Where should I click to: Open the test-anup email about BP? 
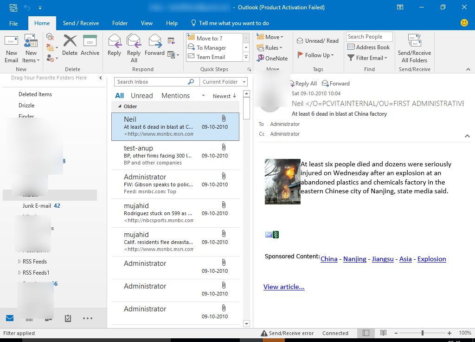[175, 155]
